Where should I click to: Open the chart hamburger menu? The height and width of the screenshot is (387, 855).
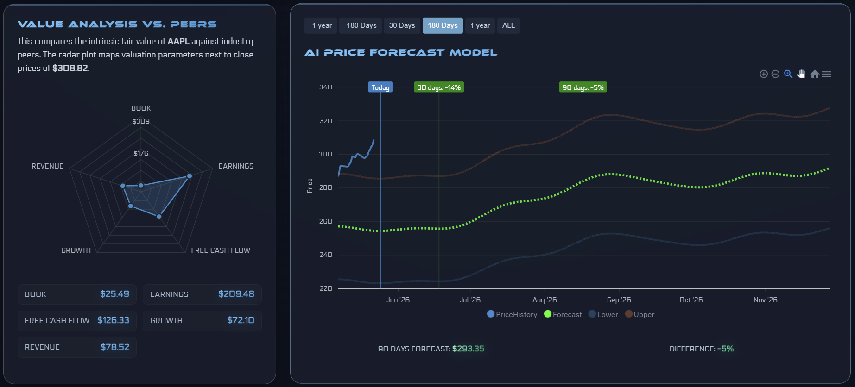(x=826, y=74)
